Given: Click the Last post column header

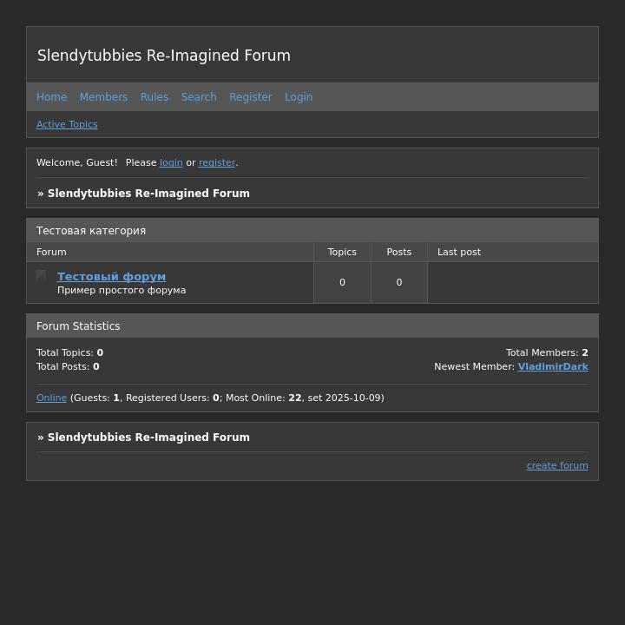Looking at the screenshot, I should (459, 253).
